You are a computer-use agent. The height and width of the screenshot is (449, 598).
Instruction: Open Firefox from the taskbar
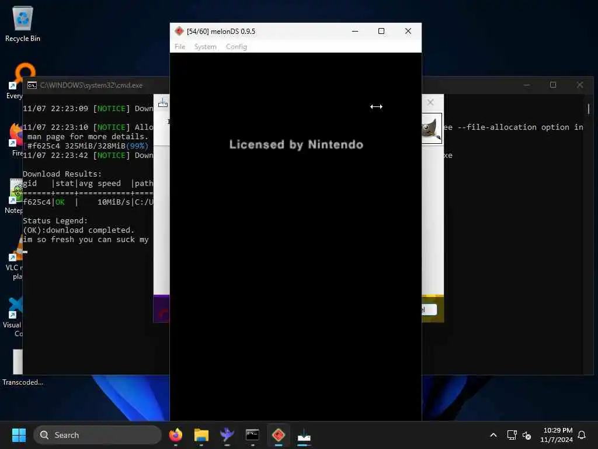coord(176,435)
